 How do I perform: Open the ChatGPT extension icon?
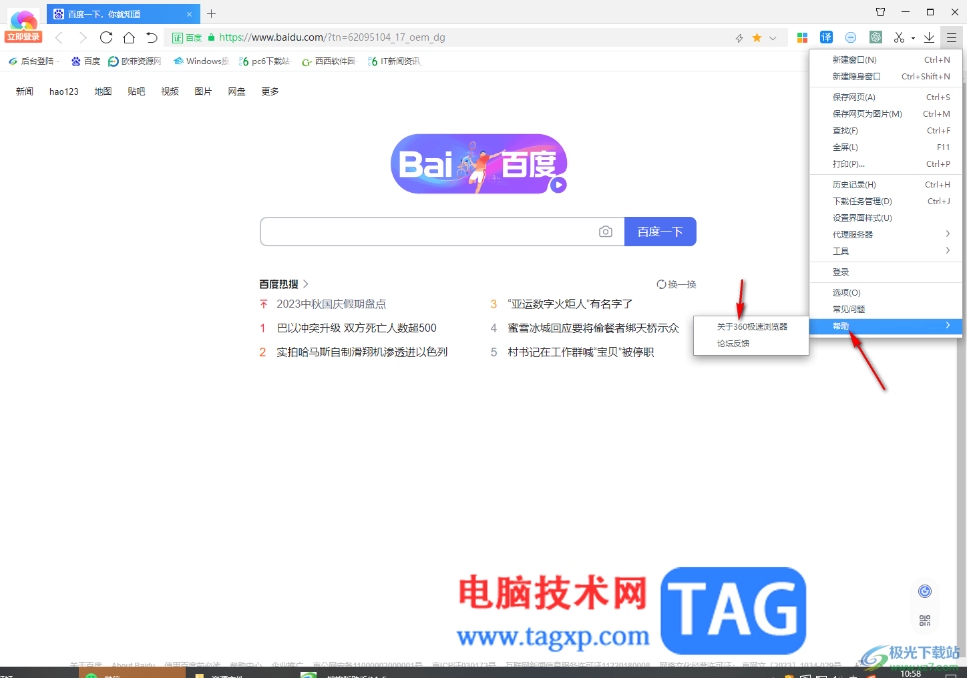pyautogui.click(x=876, y=37)
